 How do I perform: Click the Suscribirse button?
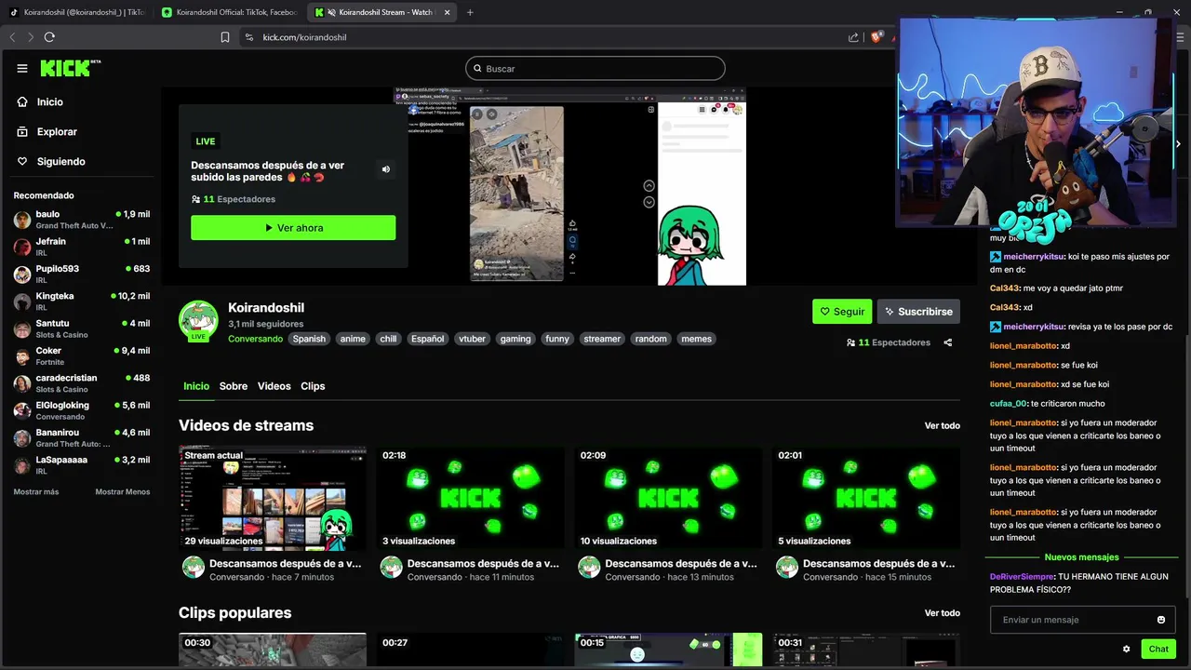(918, 312)
